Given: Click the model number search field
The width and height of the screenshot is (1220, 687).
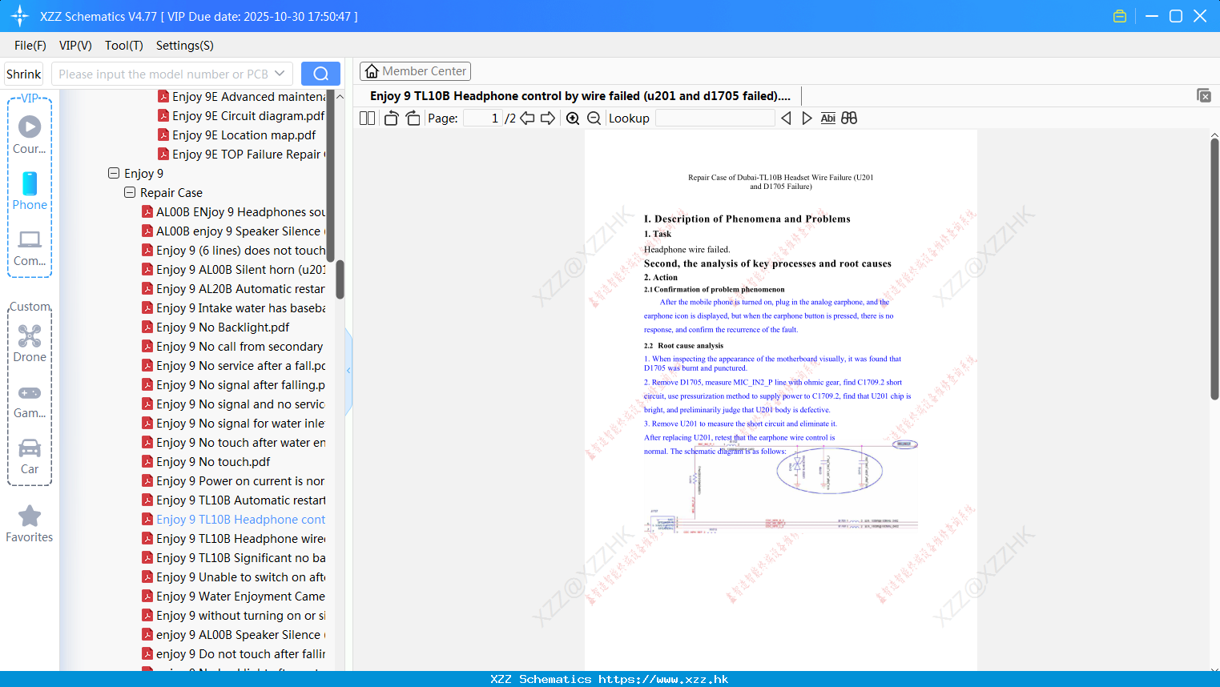Looking at the screenshot, I should pos(163,74).
